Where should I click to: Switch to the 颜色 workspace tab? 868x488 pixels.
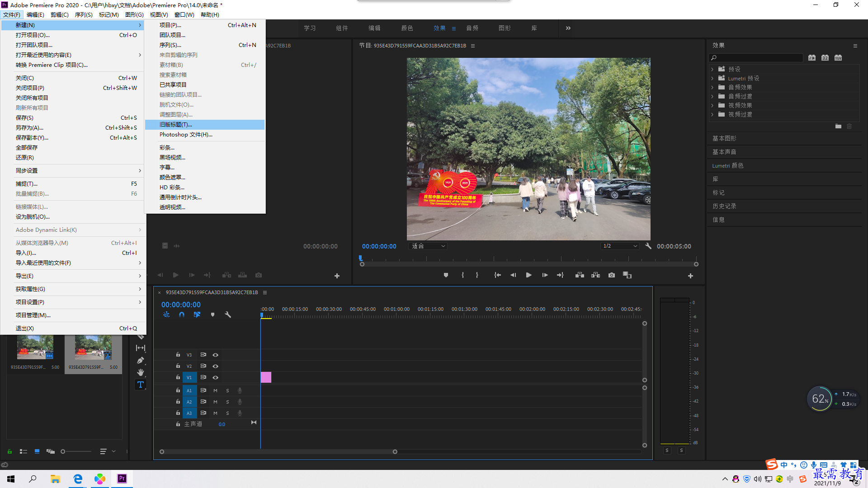coord(407,28)
